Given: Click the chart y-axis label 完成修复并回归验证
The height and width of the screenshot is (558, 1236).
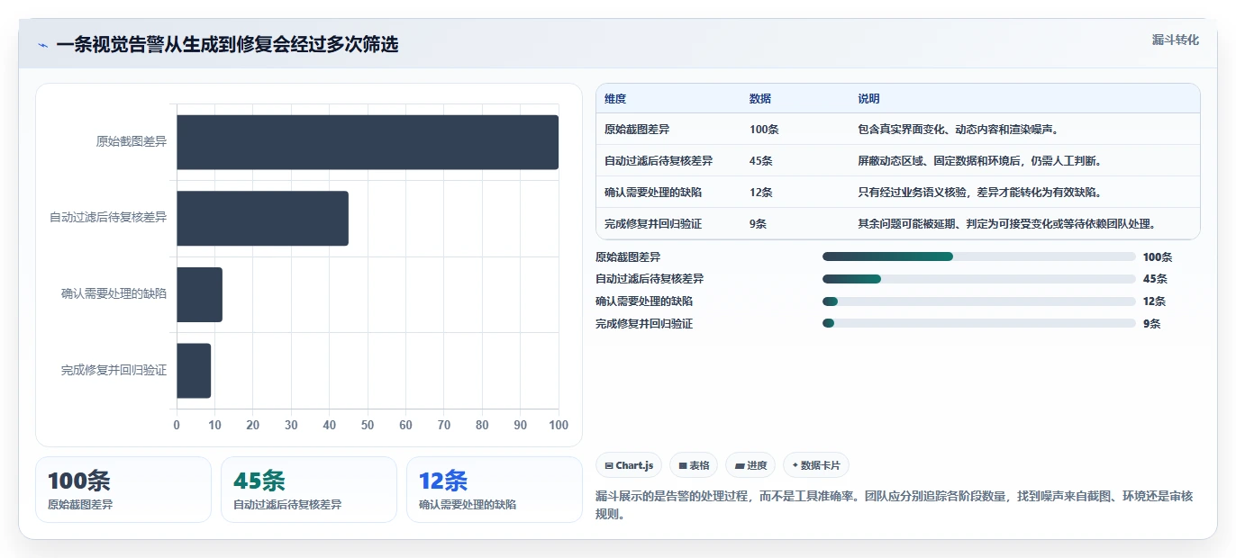Looking at the screenshot, I should (114, 371).
